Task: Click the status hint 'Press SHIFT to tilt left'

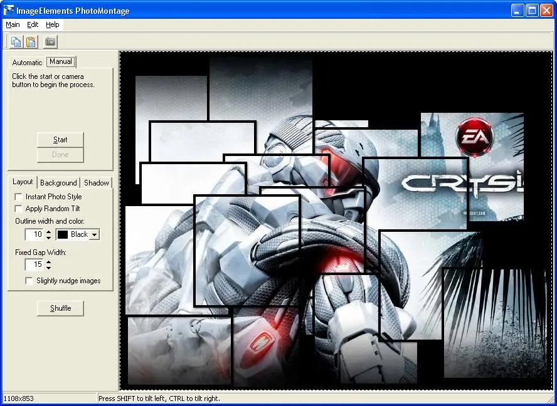Action: pyautogui.click(x=159, y=398)
